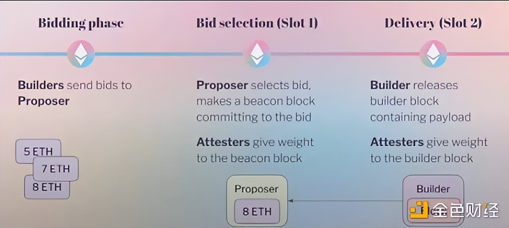Viewport: 509px width, 228px height.
Task: Click 'committing to the bid' text
Action: pyautogui.click(x=254, y=117)
